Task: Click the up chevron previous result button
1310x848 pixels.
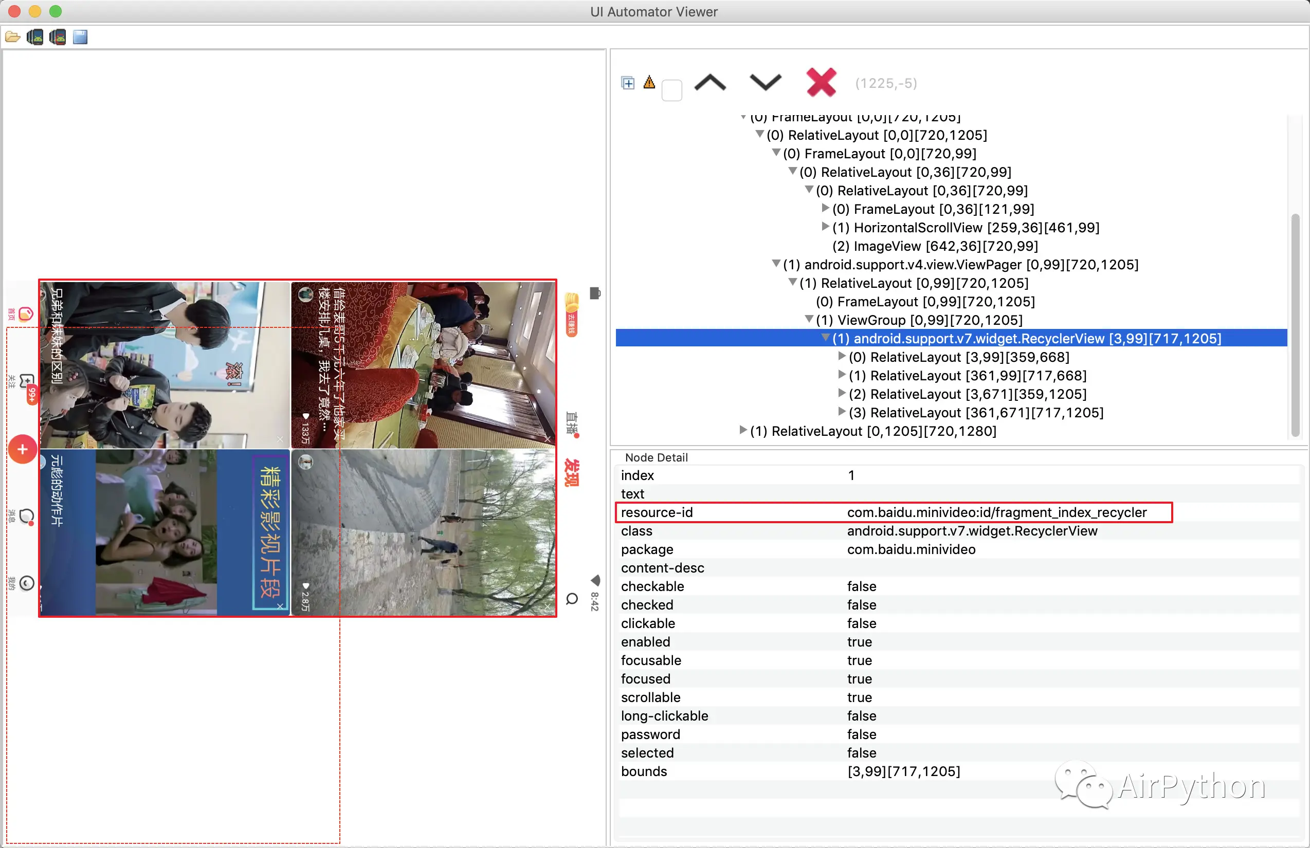Action: coord(710,83)
